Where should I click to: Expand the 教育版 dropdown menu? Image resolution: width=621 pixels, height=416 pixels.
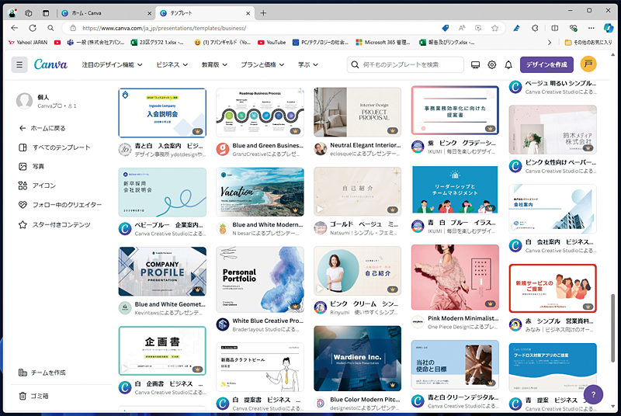point(214,64)
